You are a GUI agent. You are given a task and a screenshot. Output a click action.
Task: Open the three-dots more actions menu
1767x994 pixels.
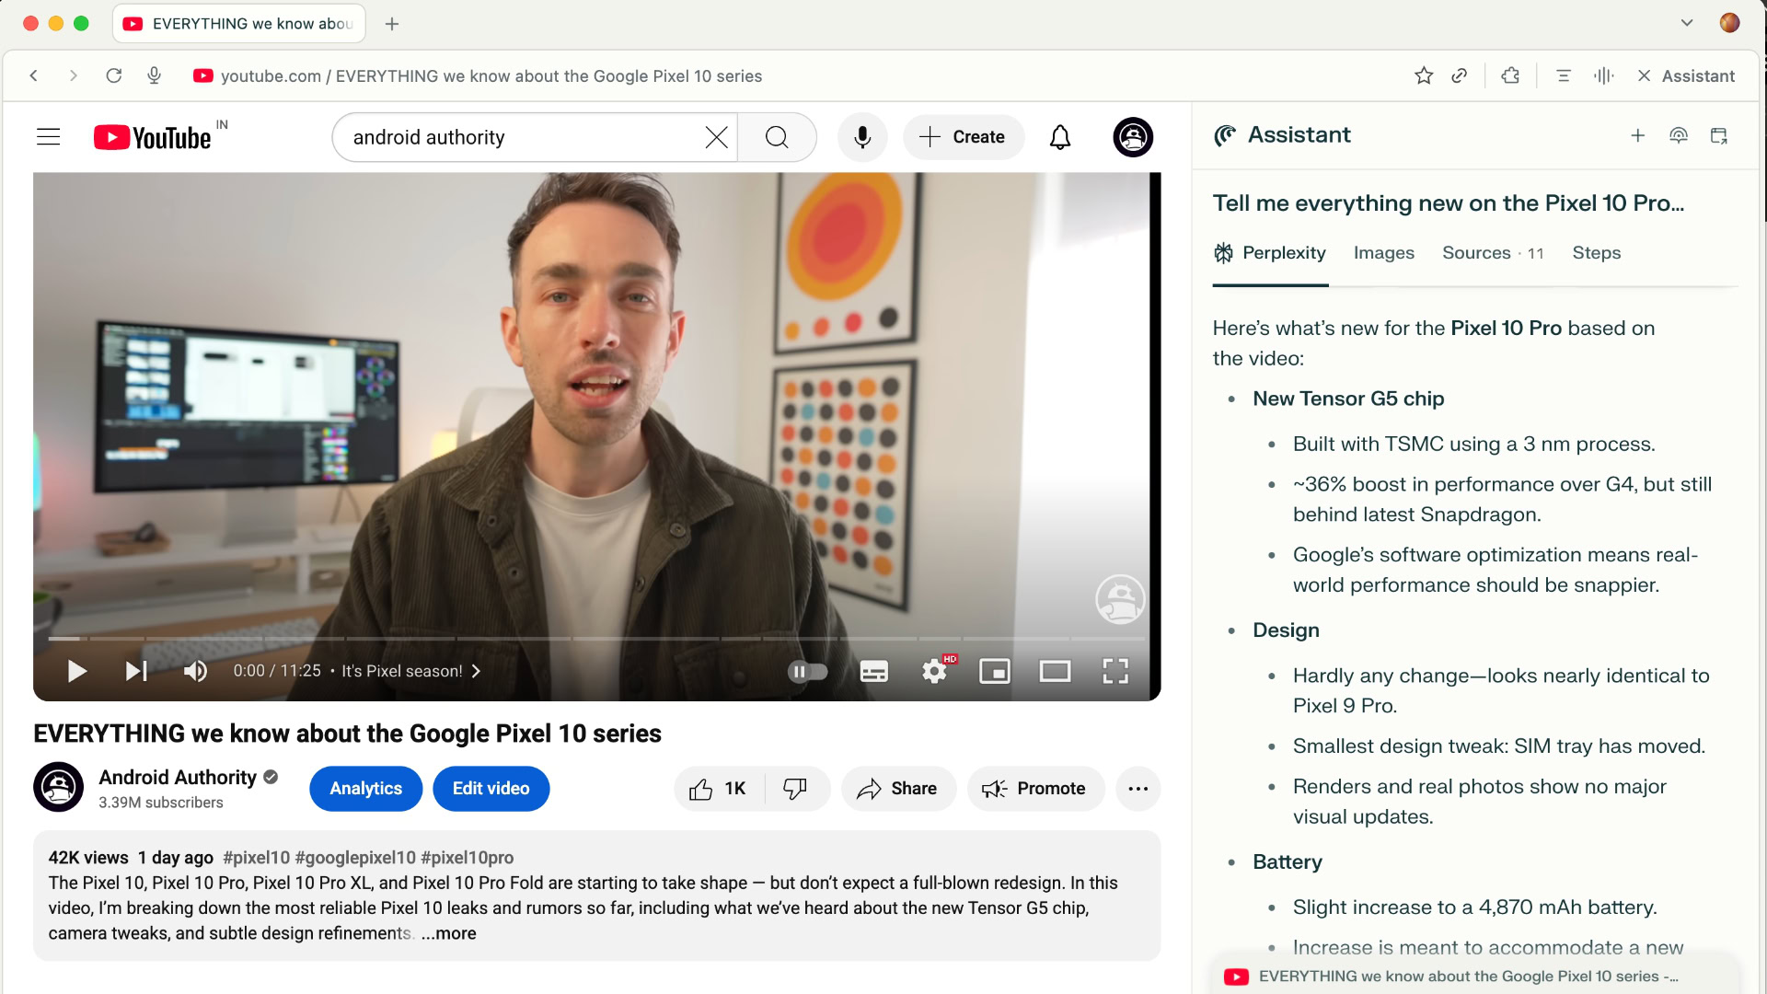tap(1138, 789)
